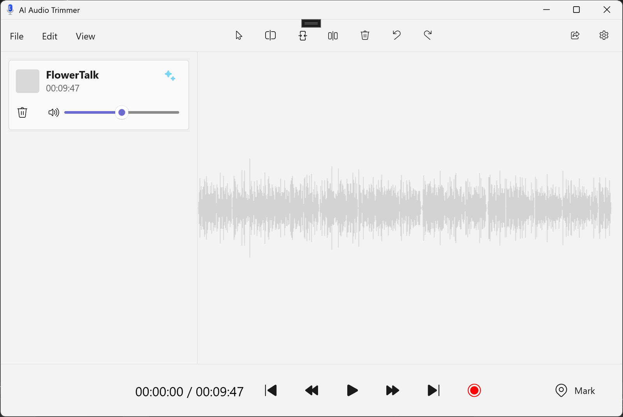This screenshot has width=623, height=417.
Task: Undo the last action
Action: point(396,35)
